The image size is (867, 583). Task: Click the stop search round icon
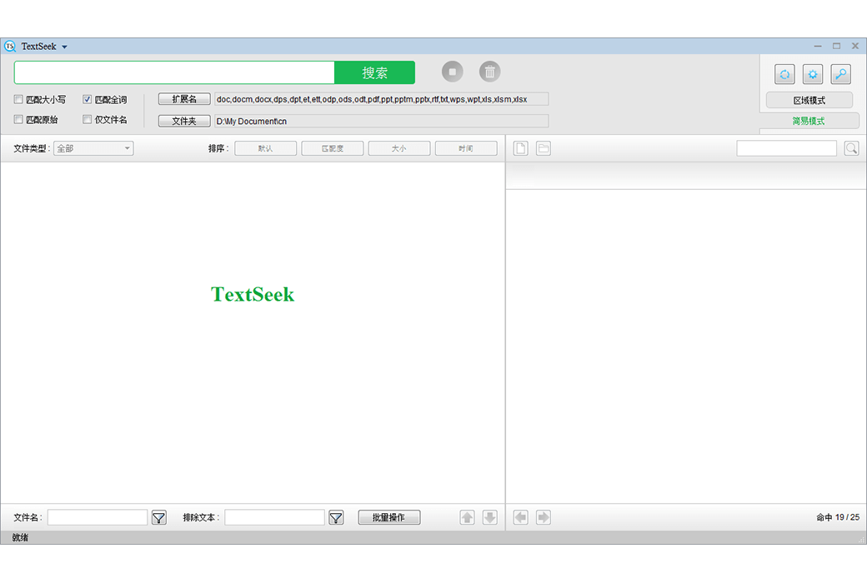tap(453, 72)
